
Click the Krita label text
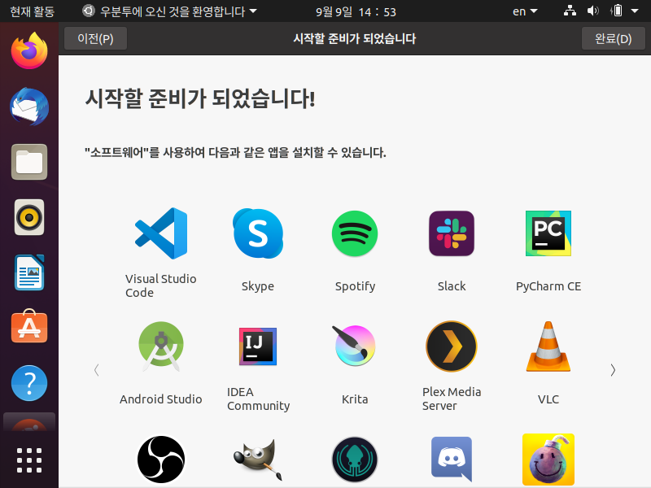355,399
